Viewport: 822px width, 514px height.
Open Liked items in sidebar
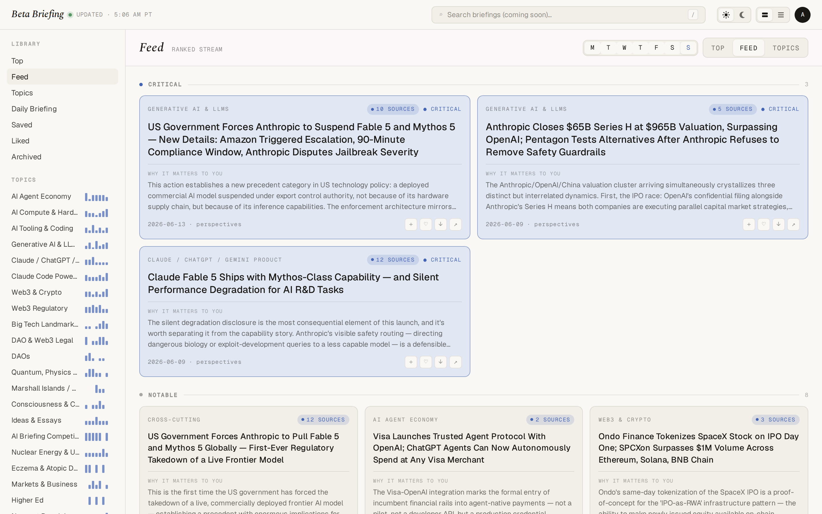click(x=63, y=141)
